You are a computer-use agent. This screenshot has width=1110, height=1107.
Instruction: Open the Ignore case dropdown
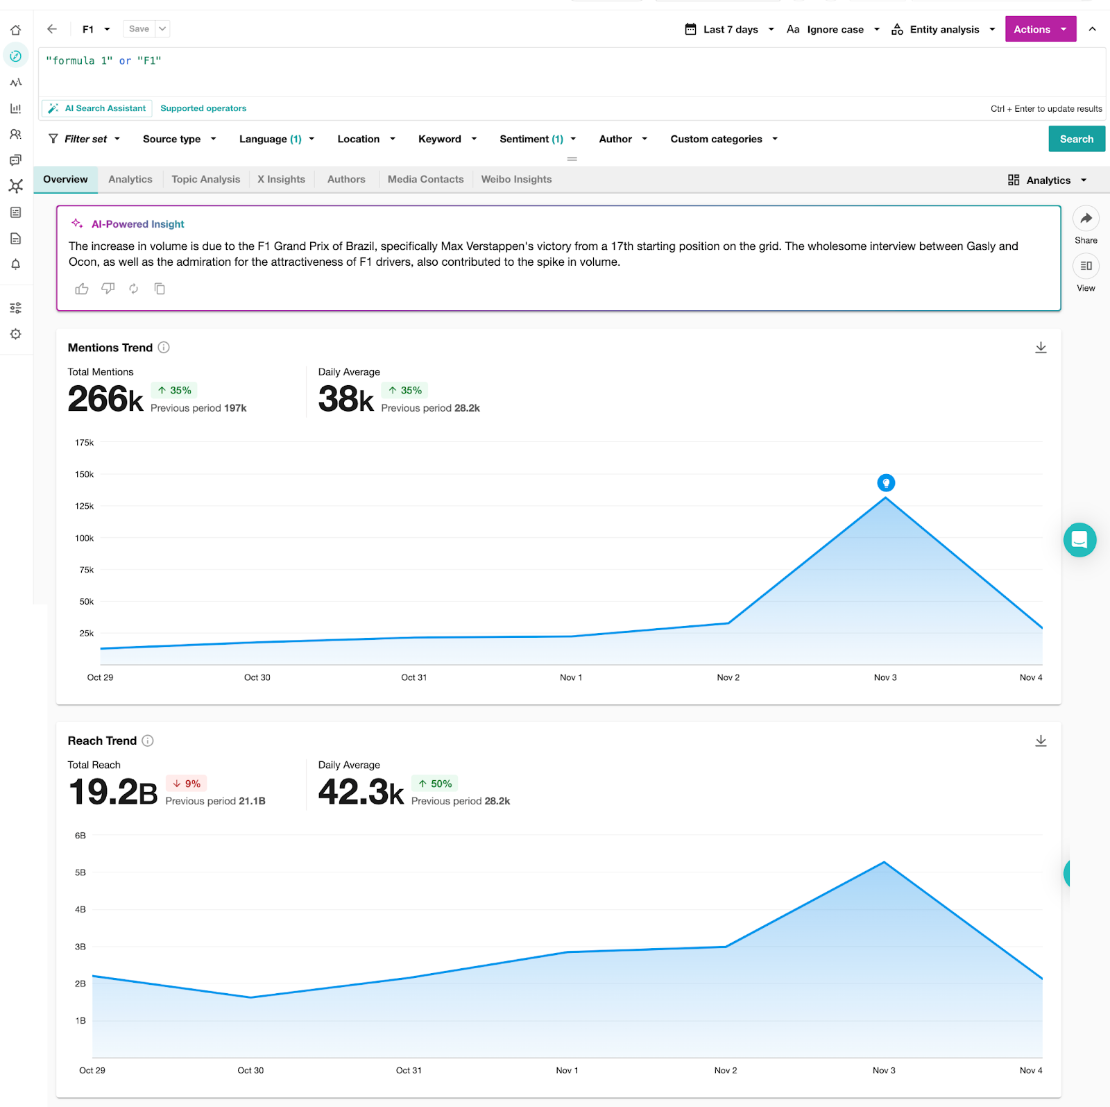(x=833, y=29)
